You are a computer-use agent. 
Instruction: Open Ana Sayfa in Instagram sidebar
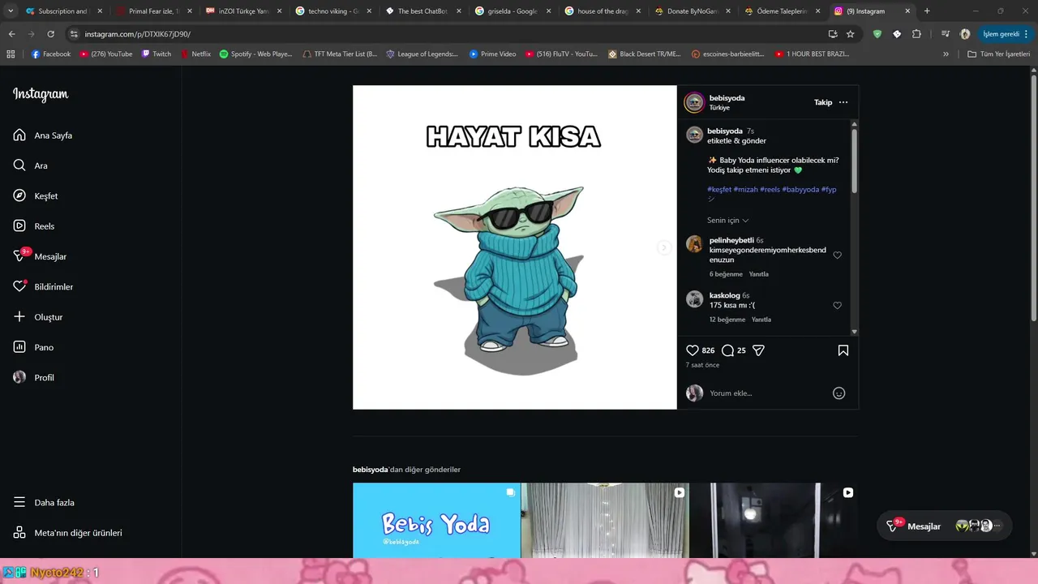pyautogui.click(x=43, y=135)
